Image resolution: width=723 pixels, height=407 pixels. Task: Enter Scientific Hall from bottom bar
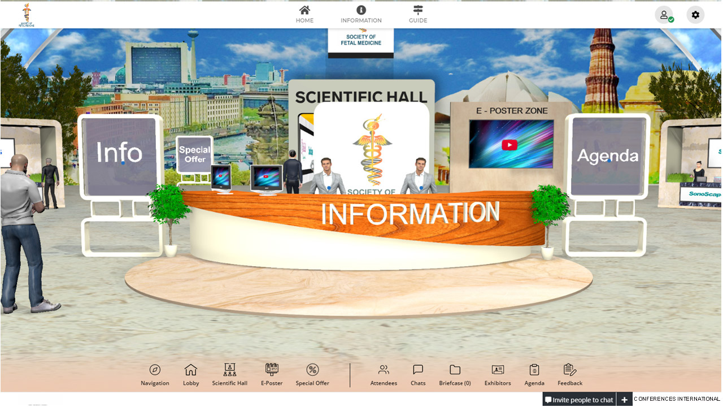coord(229,375)
